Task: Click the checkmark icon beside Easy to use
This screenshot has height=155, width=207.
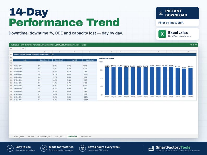Action: 10,148
